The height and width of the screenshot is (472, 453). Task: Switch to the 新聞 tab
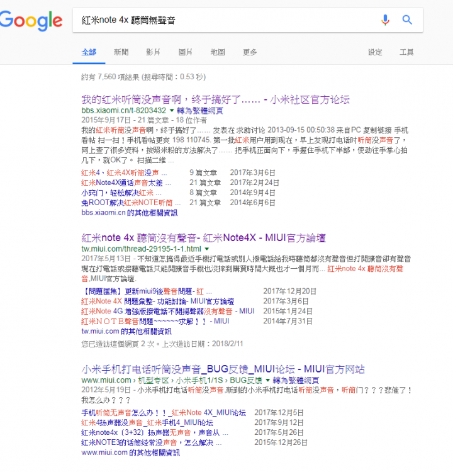click(x=121, y=52)
